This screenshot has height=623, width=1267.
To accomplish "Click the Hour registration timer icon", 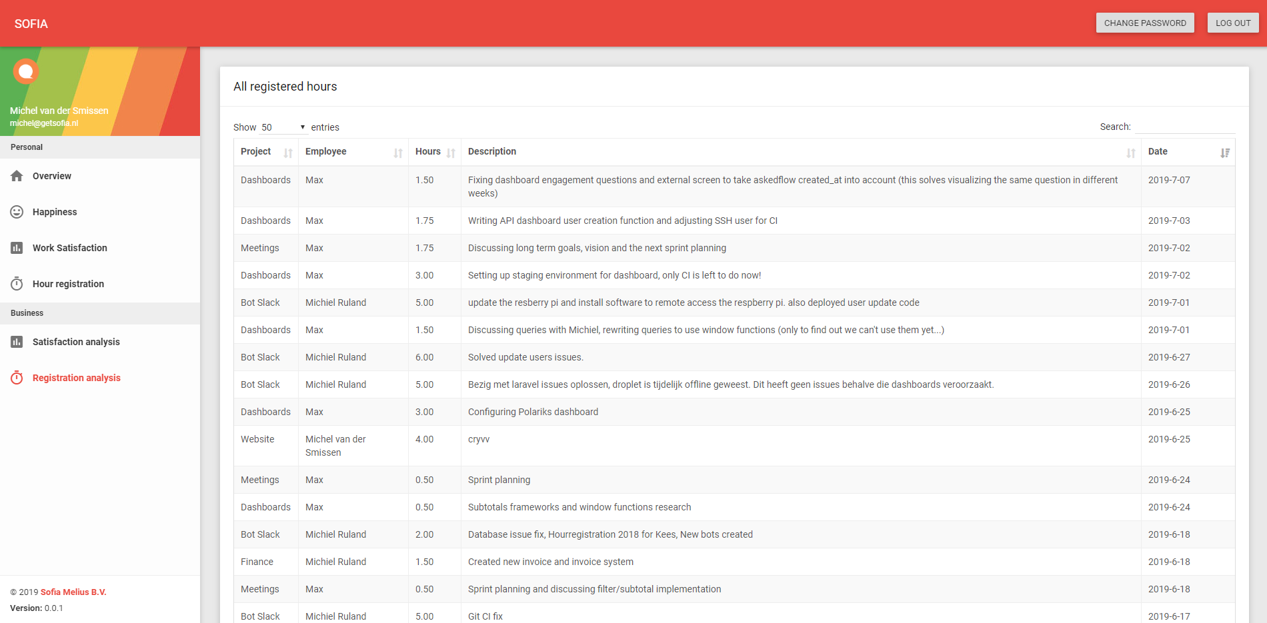I will (x=17, y=284).
